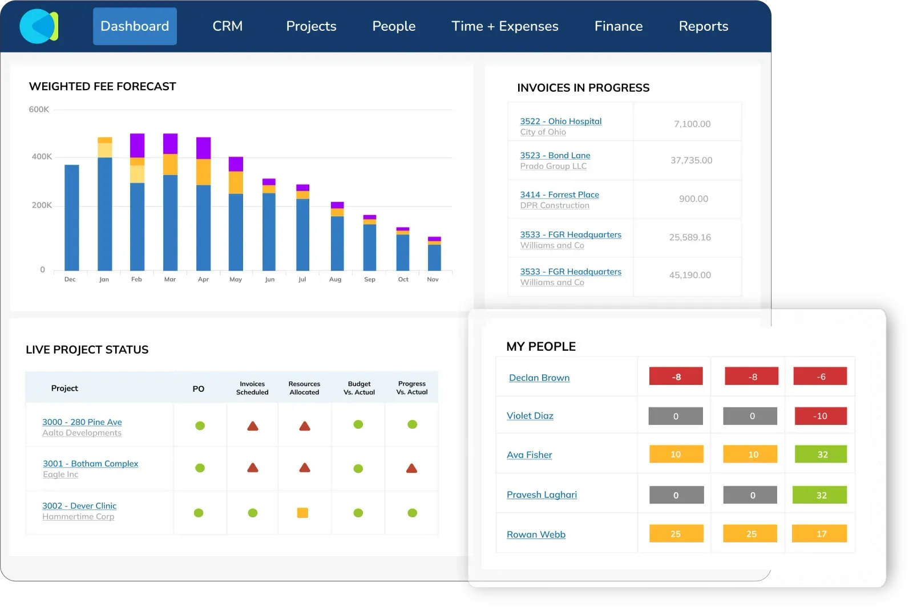Open the Dashboard tab

(135, 26)
